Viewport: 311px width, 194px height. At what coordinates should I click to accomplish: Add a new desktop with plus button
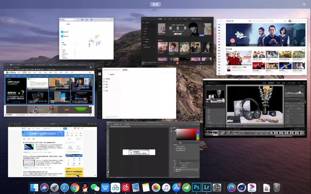[x=304, y=4]
